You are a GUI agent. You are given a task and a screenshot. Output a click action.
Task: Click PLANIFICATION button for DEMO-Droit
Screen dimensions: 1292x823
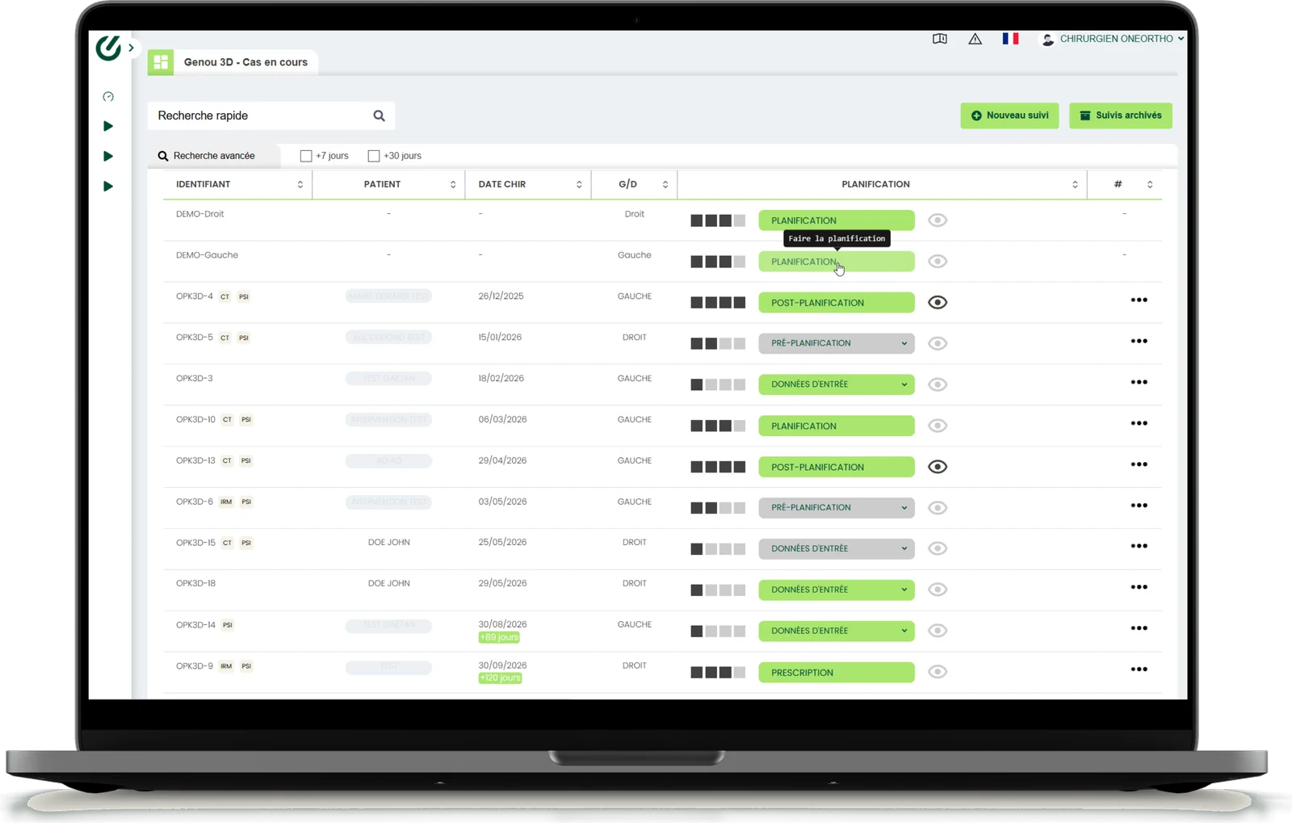pyautogui.click(x=837, y=220)
